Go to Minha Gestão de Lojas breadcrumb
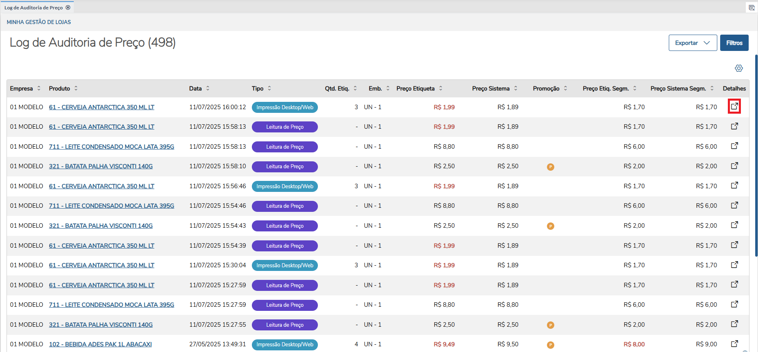This screenshot has height=352, width=758. pos(39,22)
